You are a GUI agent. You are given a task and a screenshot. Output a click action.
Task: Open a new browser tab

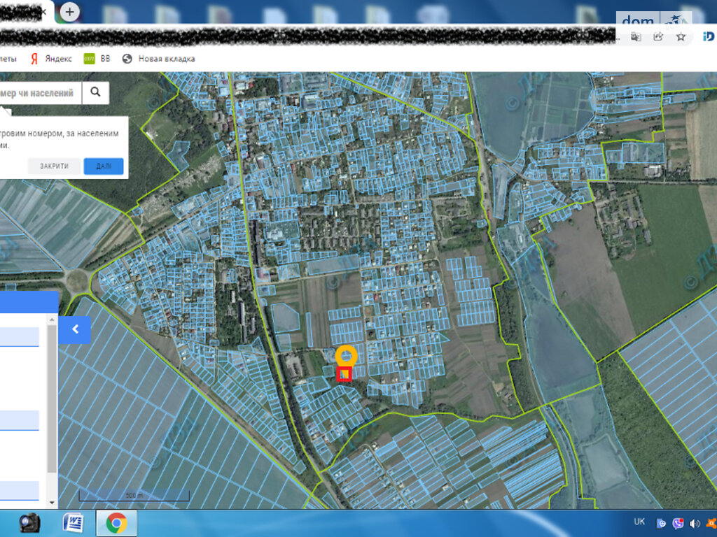(x=69, y=12)
